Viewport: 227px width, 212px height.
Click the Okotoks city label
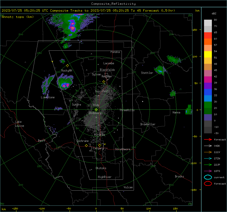[x=101, y=168]
